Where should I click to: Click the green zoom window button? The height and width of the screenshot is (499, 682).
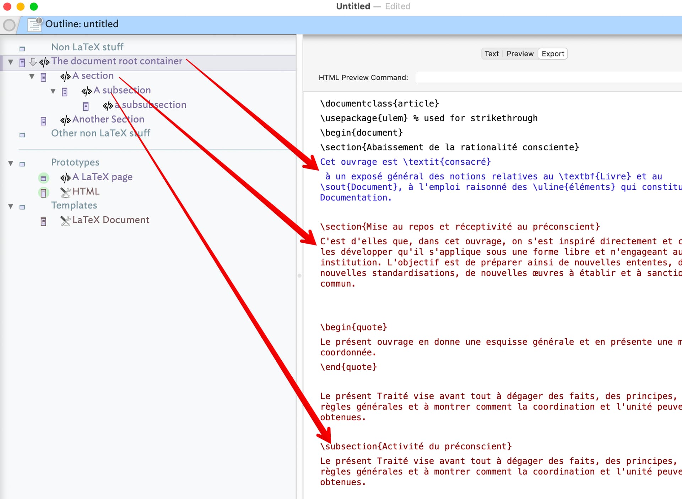(x=34, y=6)
